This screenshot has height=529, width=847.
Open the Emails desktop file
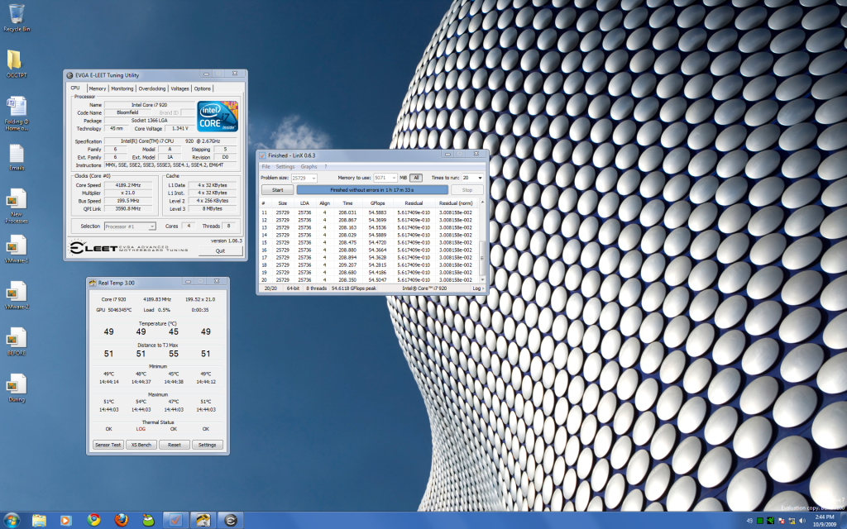coord(17,155)
